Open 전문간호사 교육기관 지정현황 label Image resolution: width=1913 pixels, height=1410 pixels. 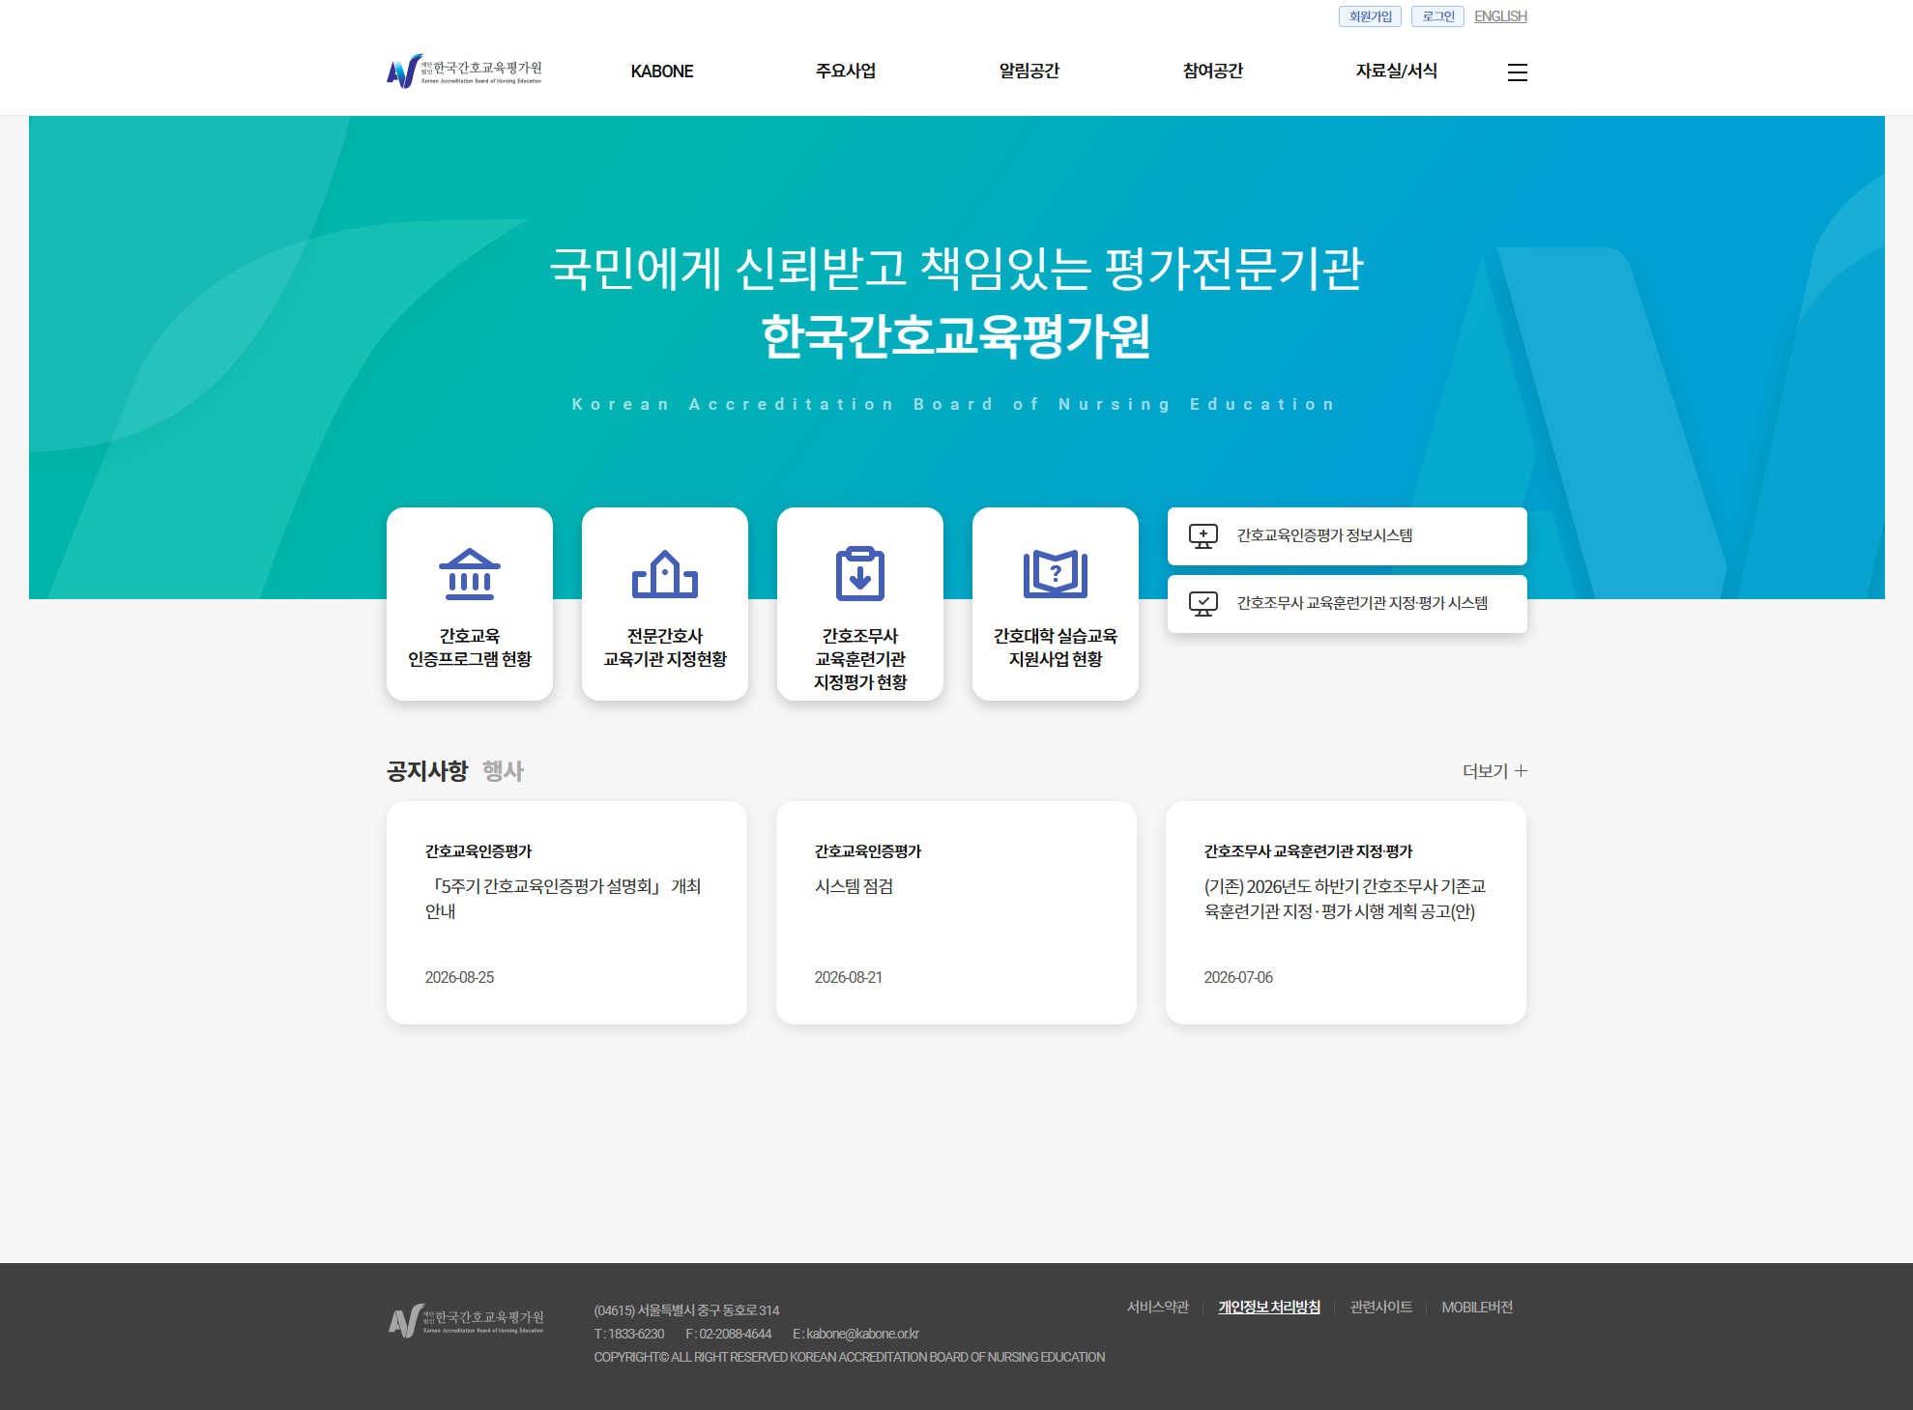(x=665, y=647)
